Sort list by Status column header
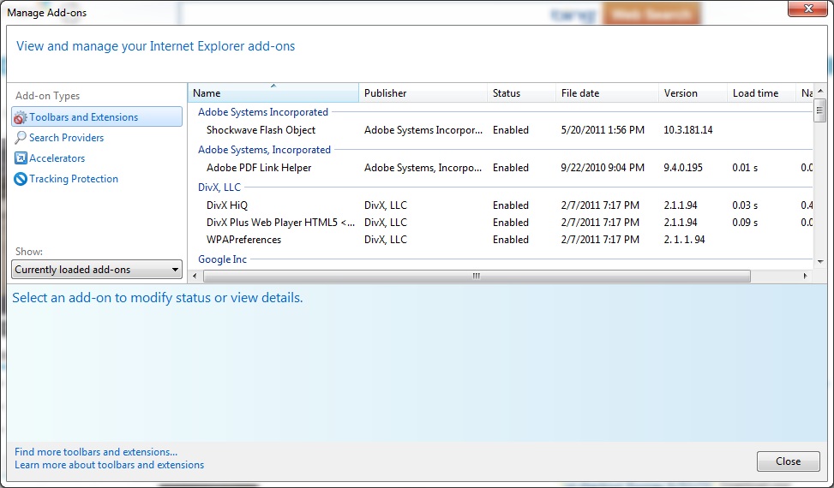The height and width of the screenshot is (488, 834). point(521,93)
